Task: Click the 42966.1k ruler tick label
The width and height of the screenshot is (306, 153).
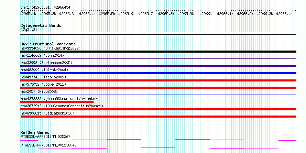Action: tap(226, 14)
